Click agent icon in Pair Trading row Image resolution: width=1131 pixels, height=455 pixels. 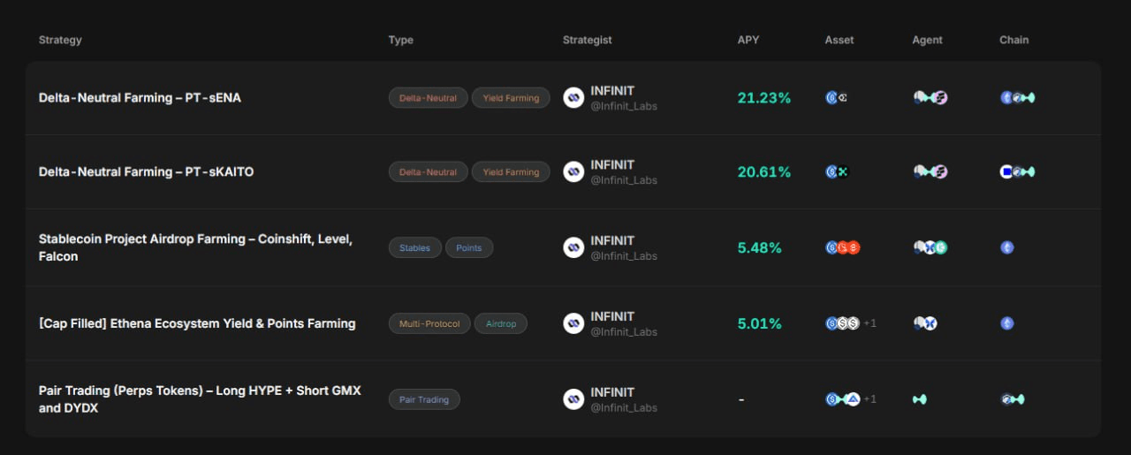pos(920,399)
